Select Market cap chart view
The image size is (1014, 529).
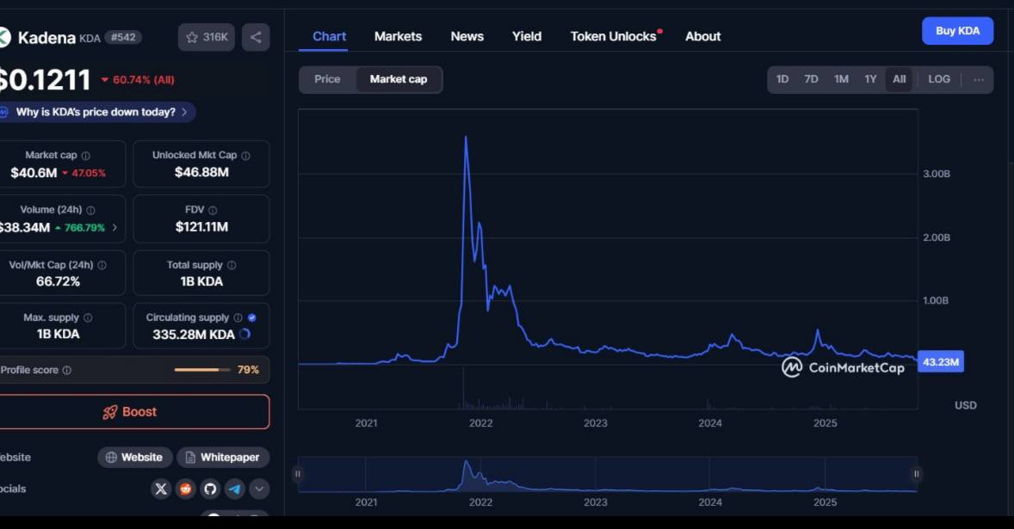tap(399, 79)
